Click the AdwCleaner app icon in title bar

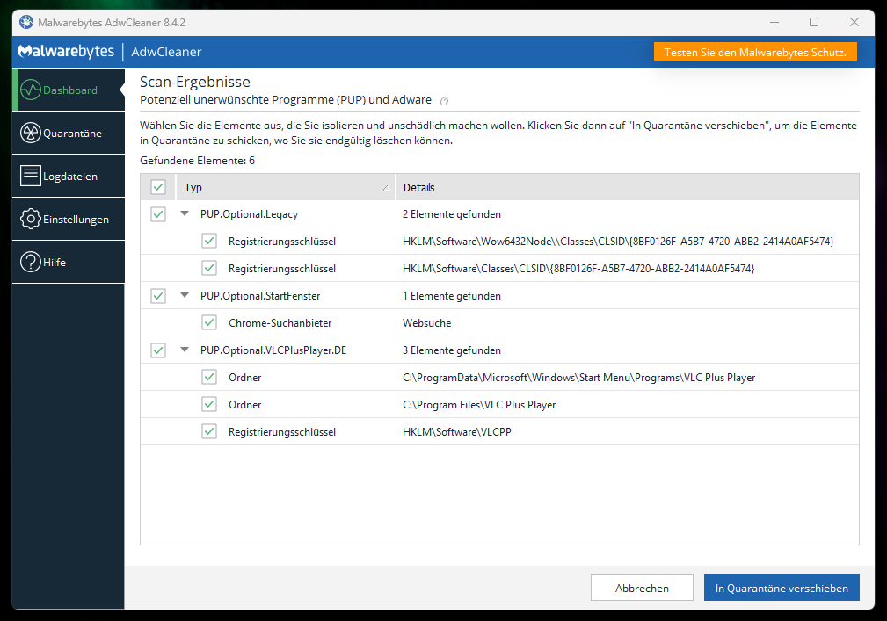[x=26, y=23]
